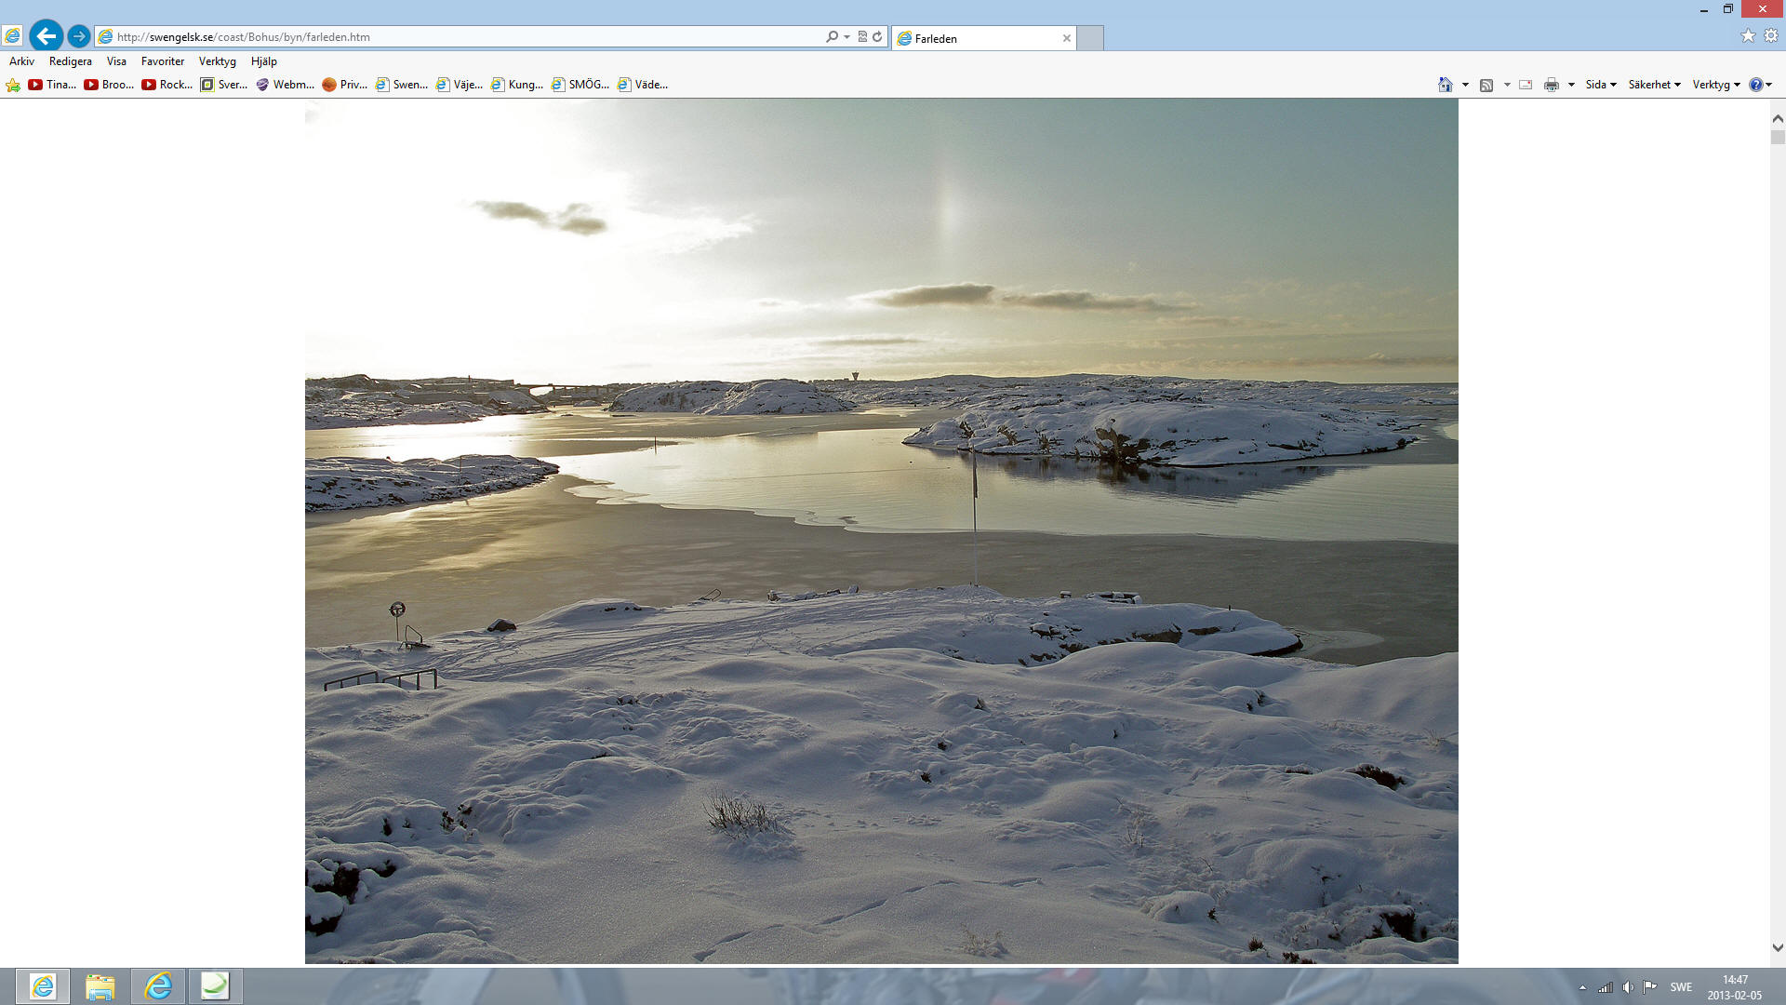Open the Väje... favorite link

(460, 85)
